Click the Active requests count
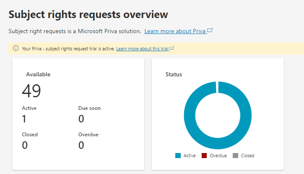 tap(24, 119)
